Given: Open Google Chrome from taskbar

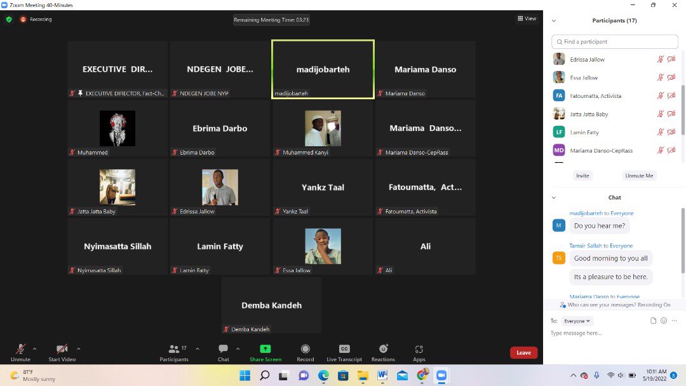Looking at the screenshot, I should click(422, 375).
